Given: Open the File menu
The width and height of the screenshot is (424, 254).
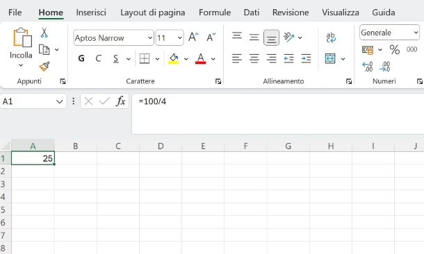Looking at the screenshot, I should 15,12.
